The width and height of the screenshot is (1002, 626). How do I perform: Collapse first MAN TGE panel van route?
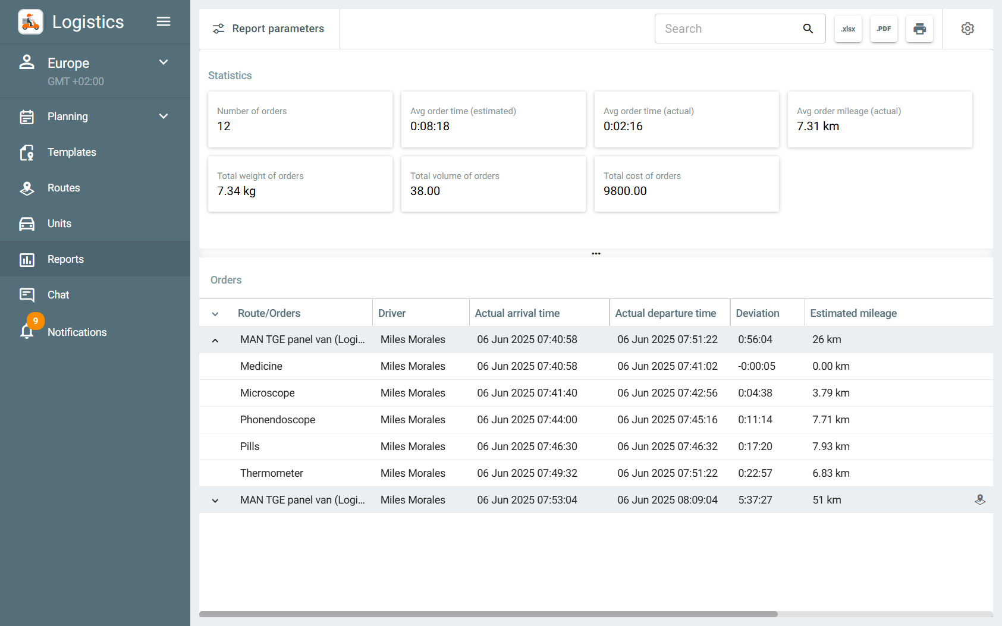215,341
